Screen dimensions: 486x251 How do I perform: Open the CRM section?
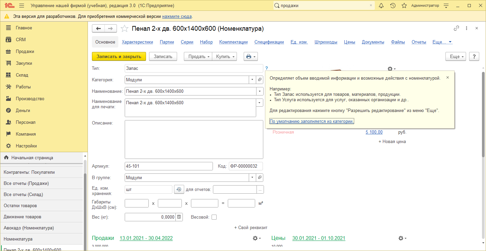click(x=44, y=39)
